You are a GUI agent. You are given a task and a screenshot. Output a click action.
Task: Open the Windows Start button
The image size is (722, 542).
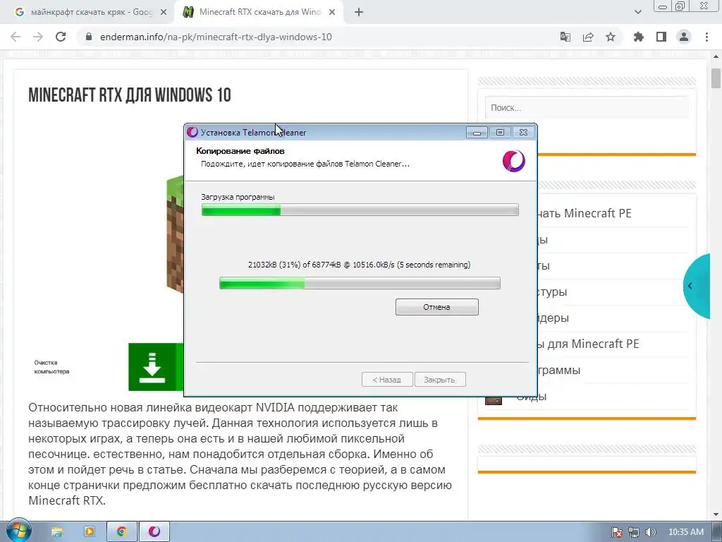point(18,530)
